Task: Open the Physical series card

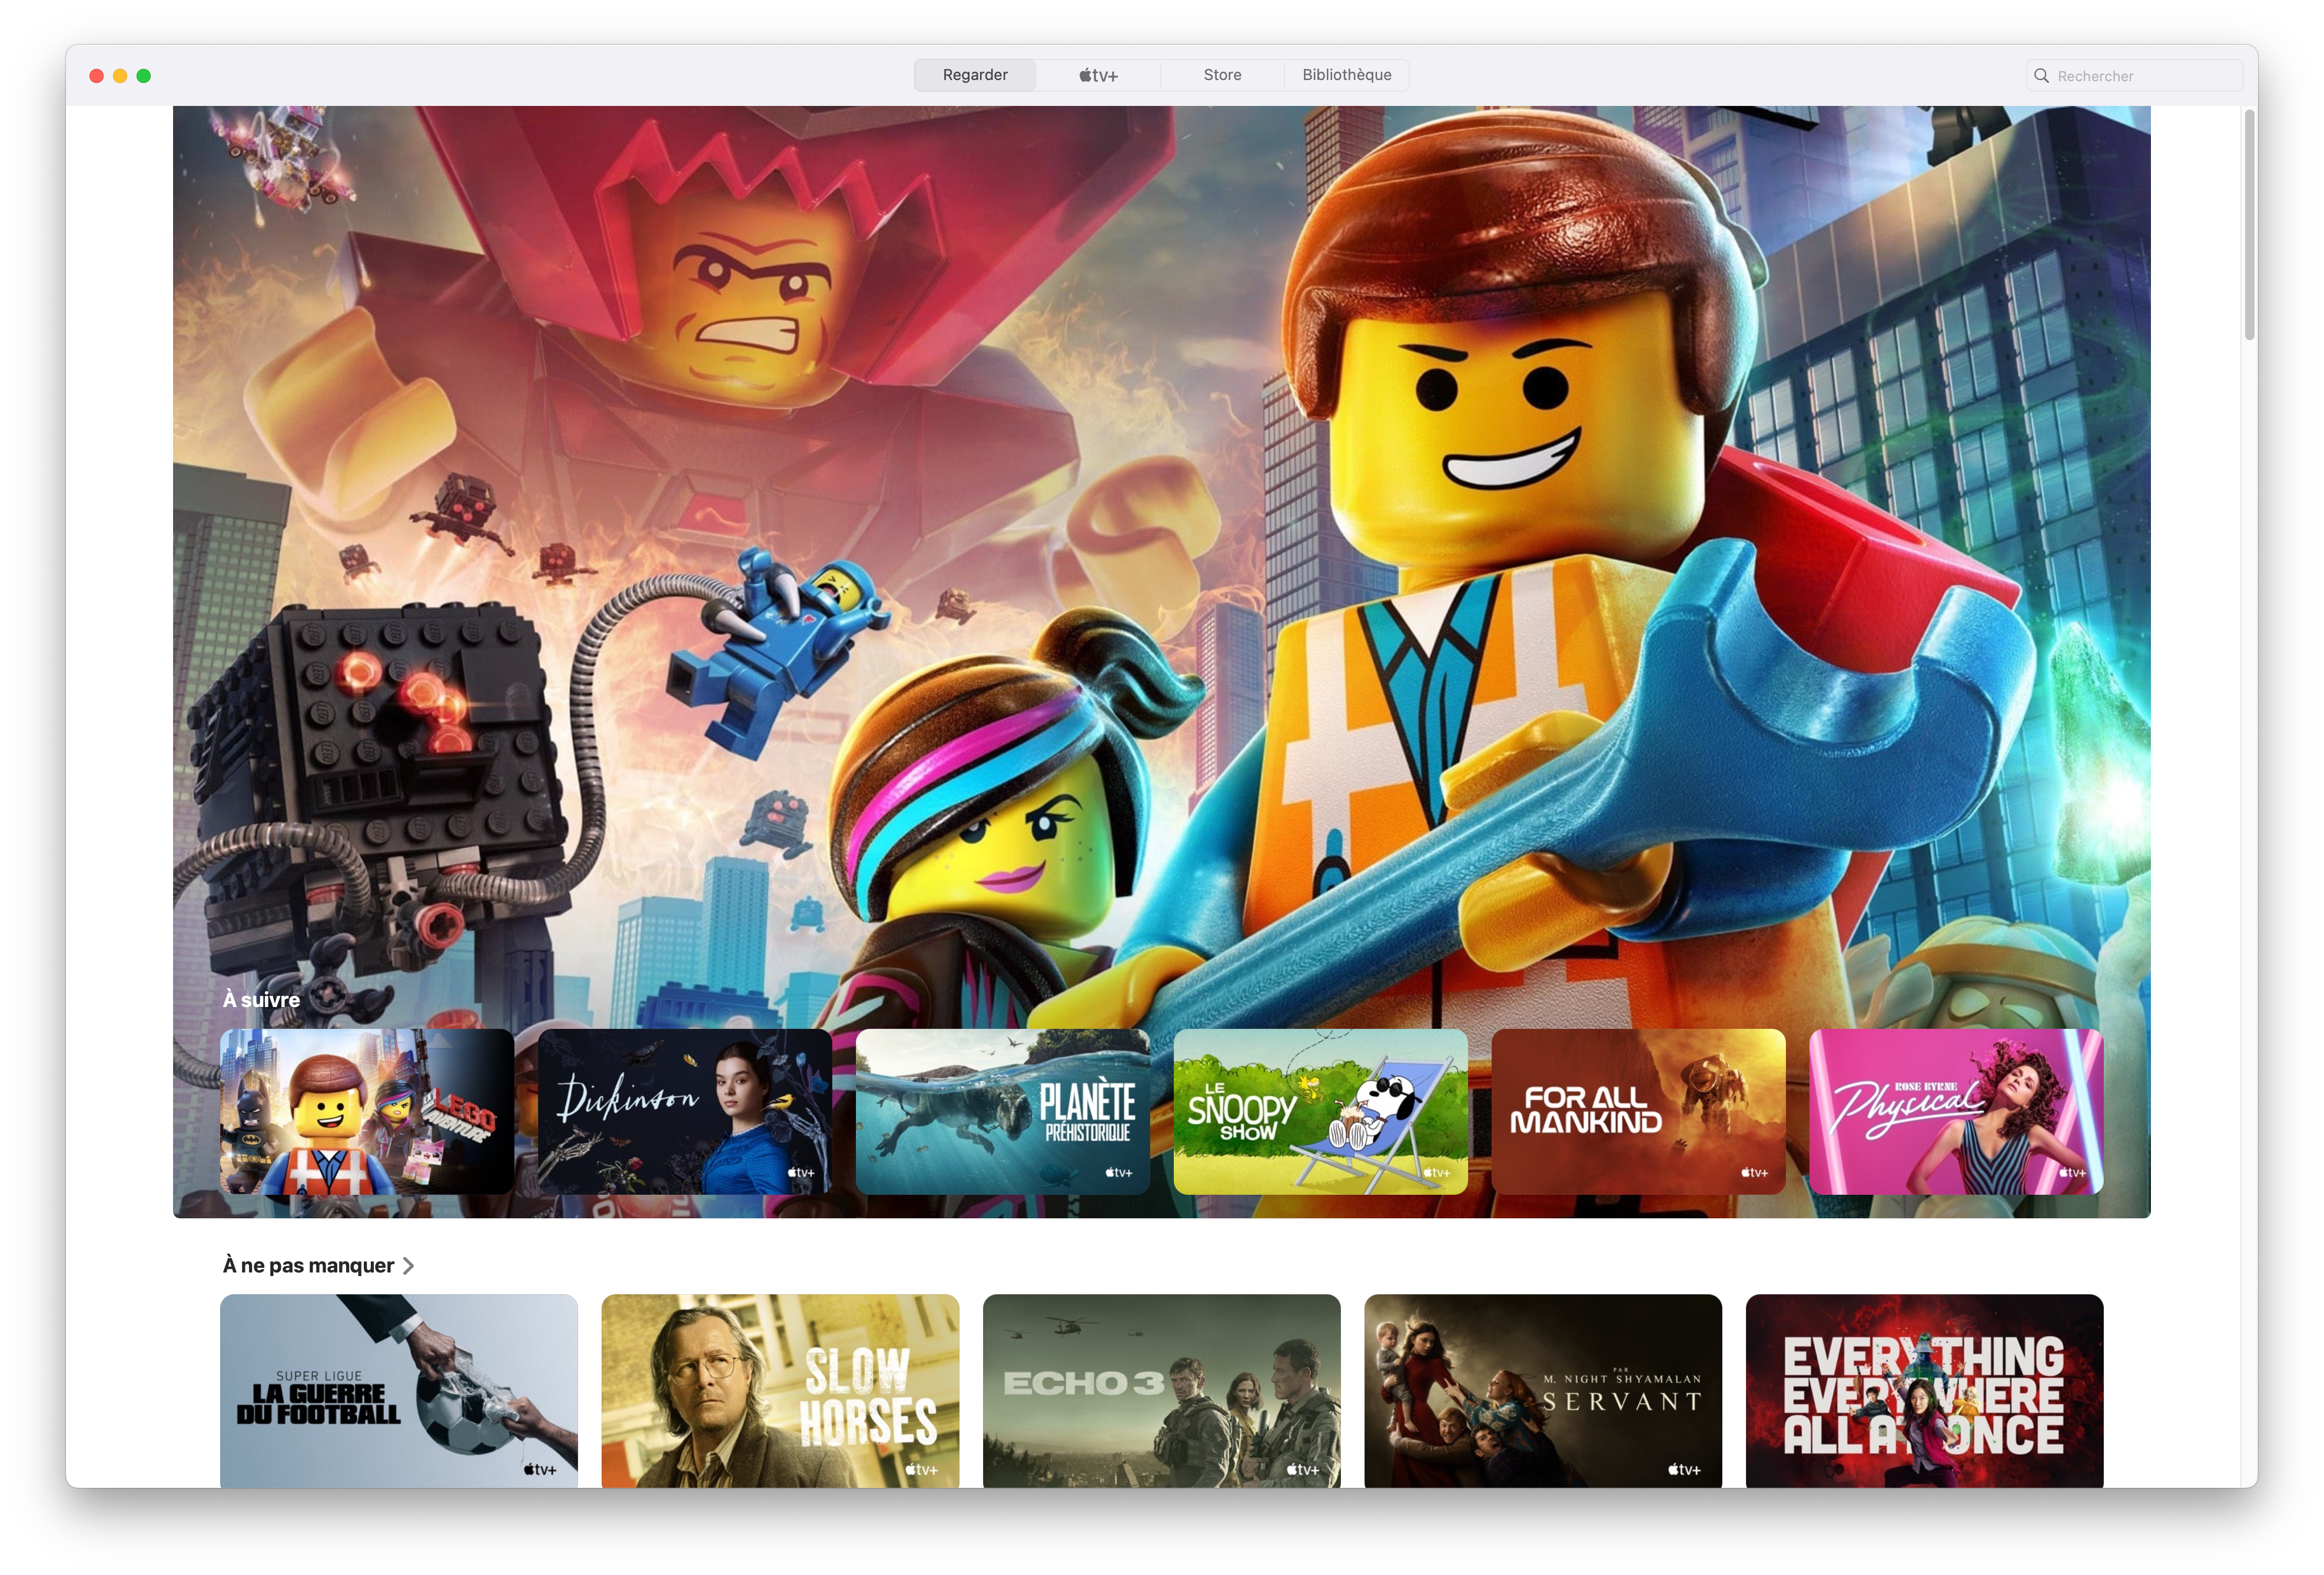Action: point(1957,1111)
